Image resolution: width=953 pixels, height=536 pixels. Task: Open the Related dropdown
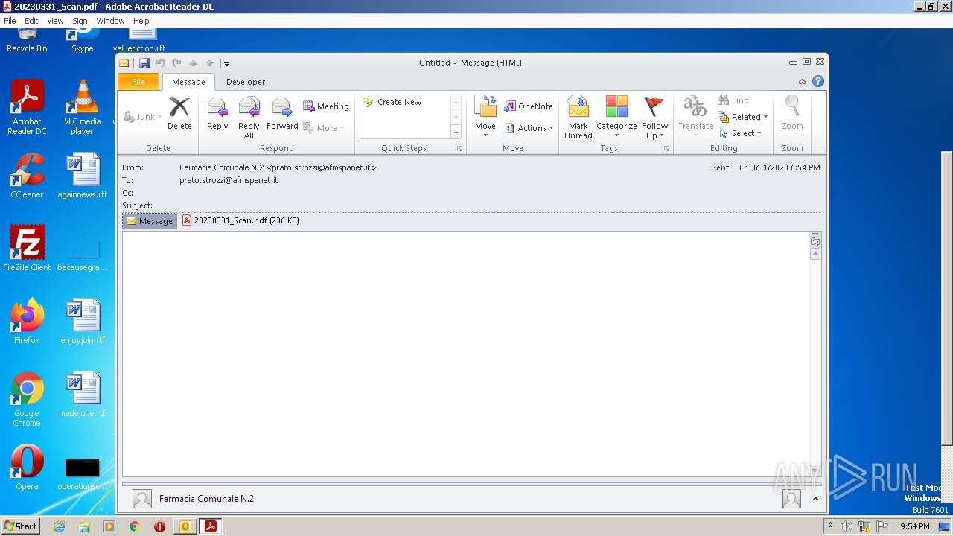742,117
